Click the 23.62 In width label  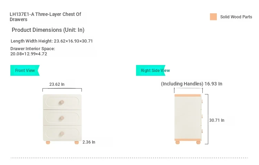[x=57, y=84]
